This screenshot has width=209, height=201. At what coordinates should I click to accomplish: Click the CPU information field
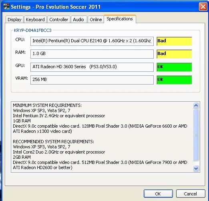[92, 41]
